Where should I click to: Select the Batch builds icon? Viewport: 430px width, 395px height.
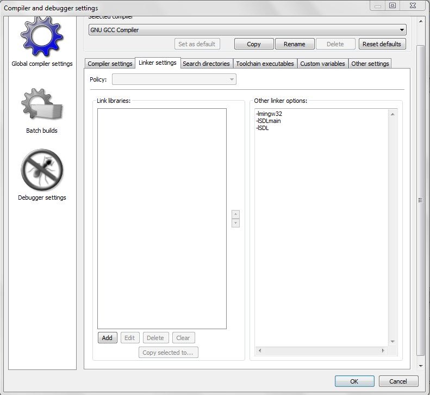(x=42, y=104)
